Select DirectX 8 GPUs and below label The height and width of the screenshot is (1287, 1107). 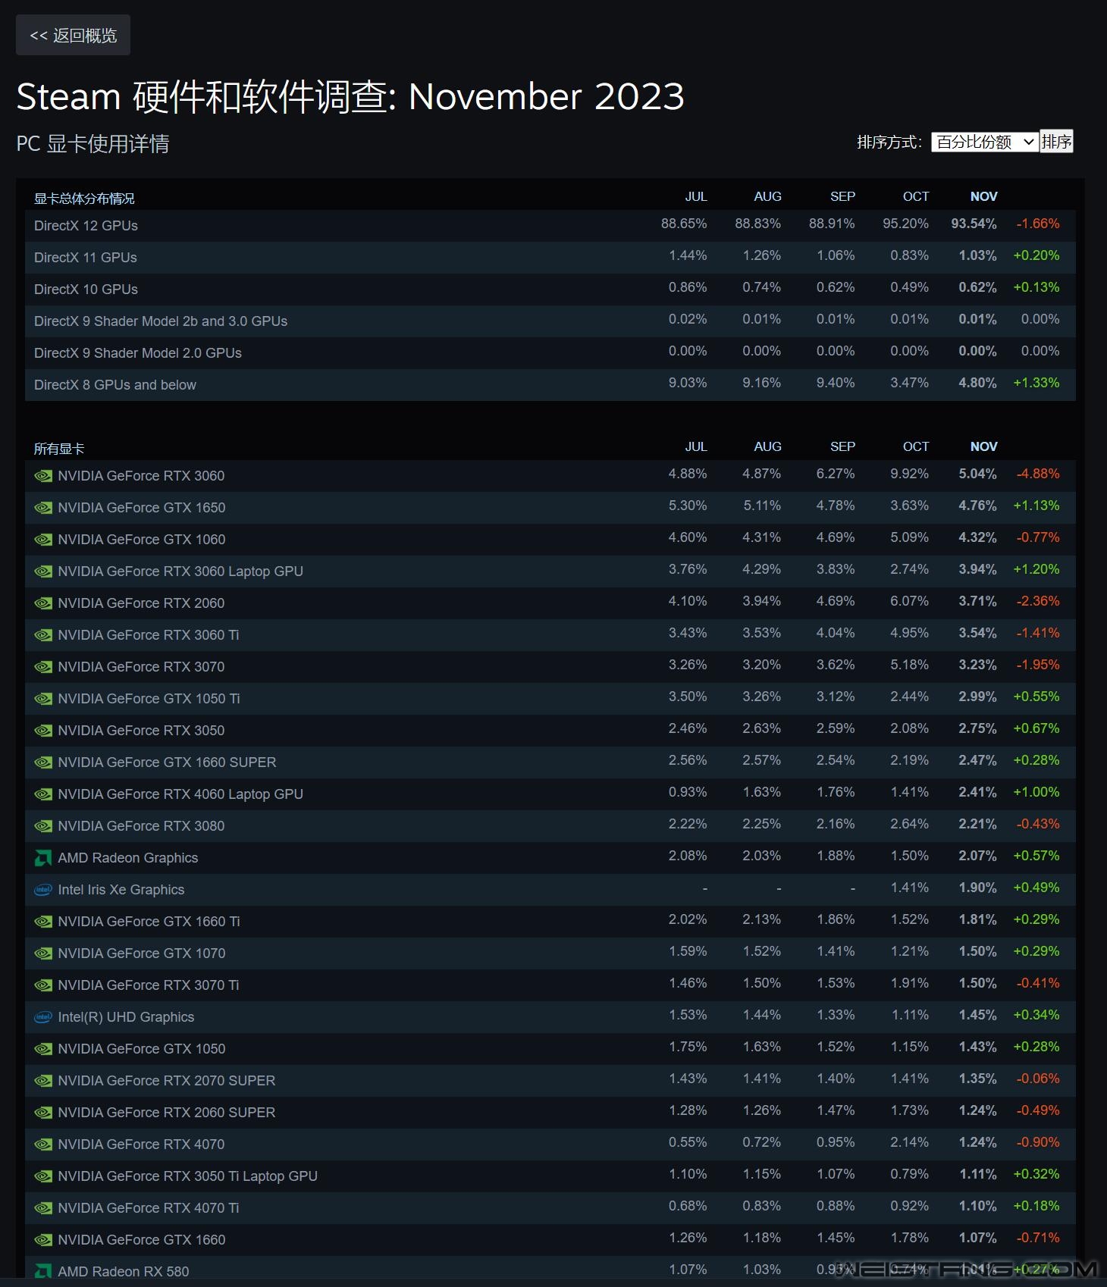pos(115,385)
